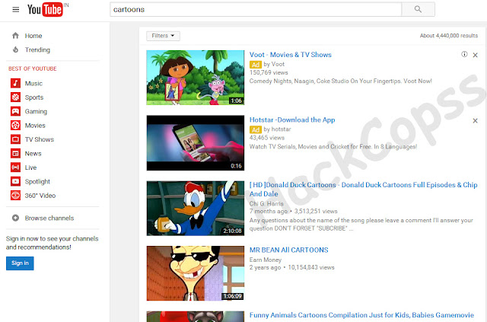Click the TV Shows icon
Screen dimensions: 487x322
[x=15, y=139]
